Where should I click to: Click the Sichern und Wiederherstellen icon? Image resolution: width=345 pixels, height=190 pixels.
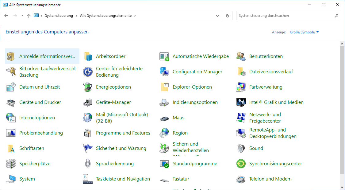coord(164,148)
